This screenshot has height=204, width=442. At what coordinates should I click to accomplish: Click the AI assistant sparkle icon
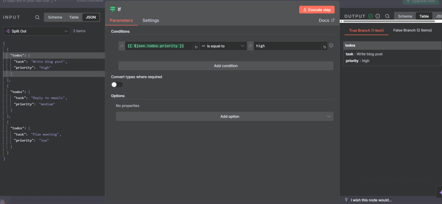pyautogui.click(x=439, y=192)
